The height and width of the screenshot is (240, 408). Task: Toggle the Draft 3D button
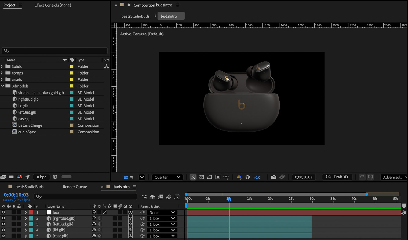pos(337,177)
